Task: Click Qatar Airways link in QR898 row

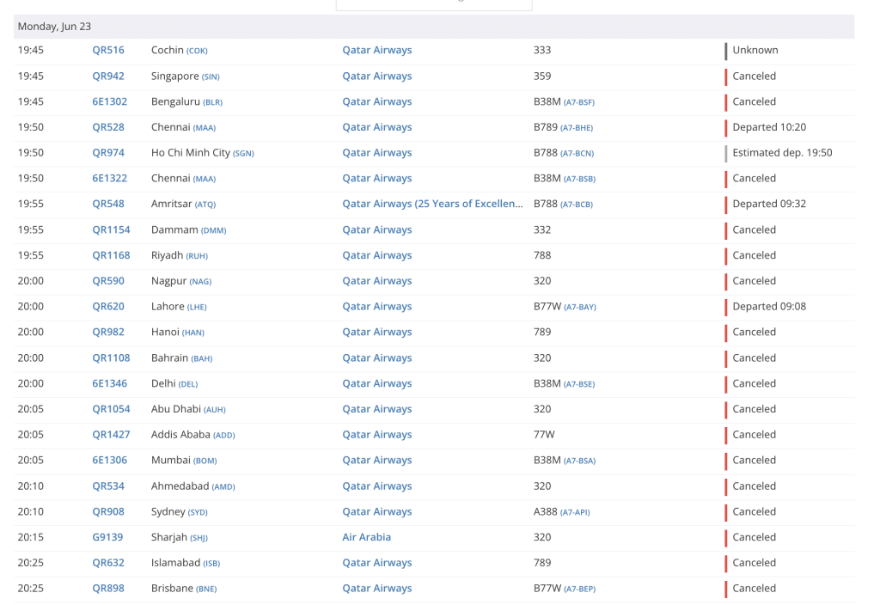Action: tap(376, 589)
